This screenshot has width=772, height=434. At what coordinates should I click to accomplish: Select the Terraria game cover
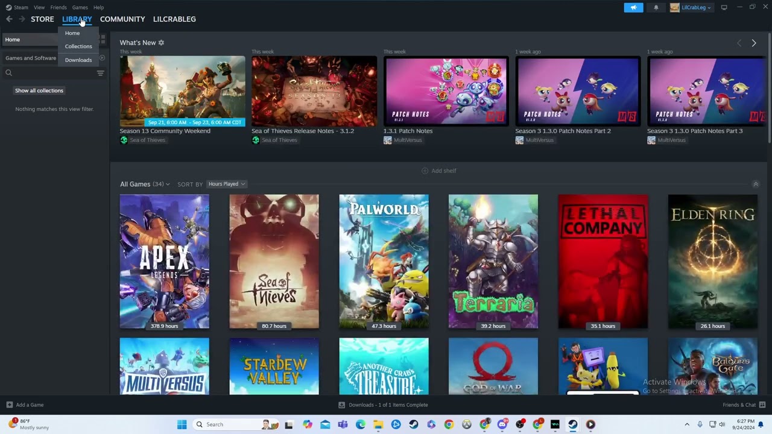tap(493, 262)
